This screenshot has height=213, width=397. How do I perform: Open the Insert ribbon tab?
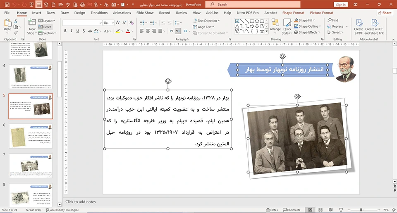(x=36, y=13)
